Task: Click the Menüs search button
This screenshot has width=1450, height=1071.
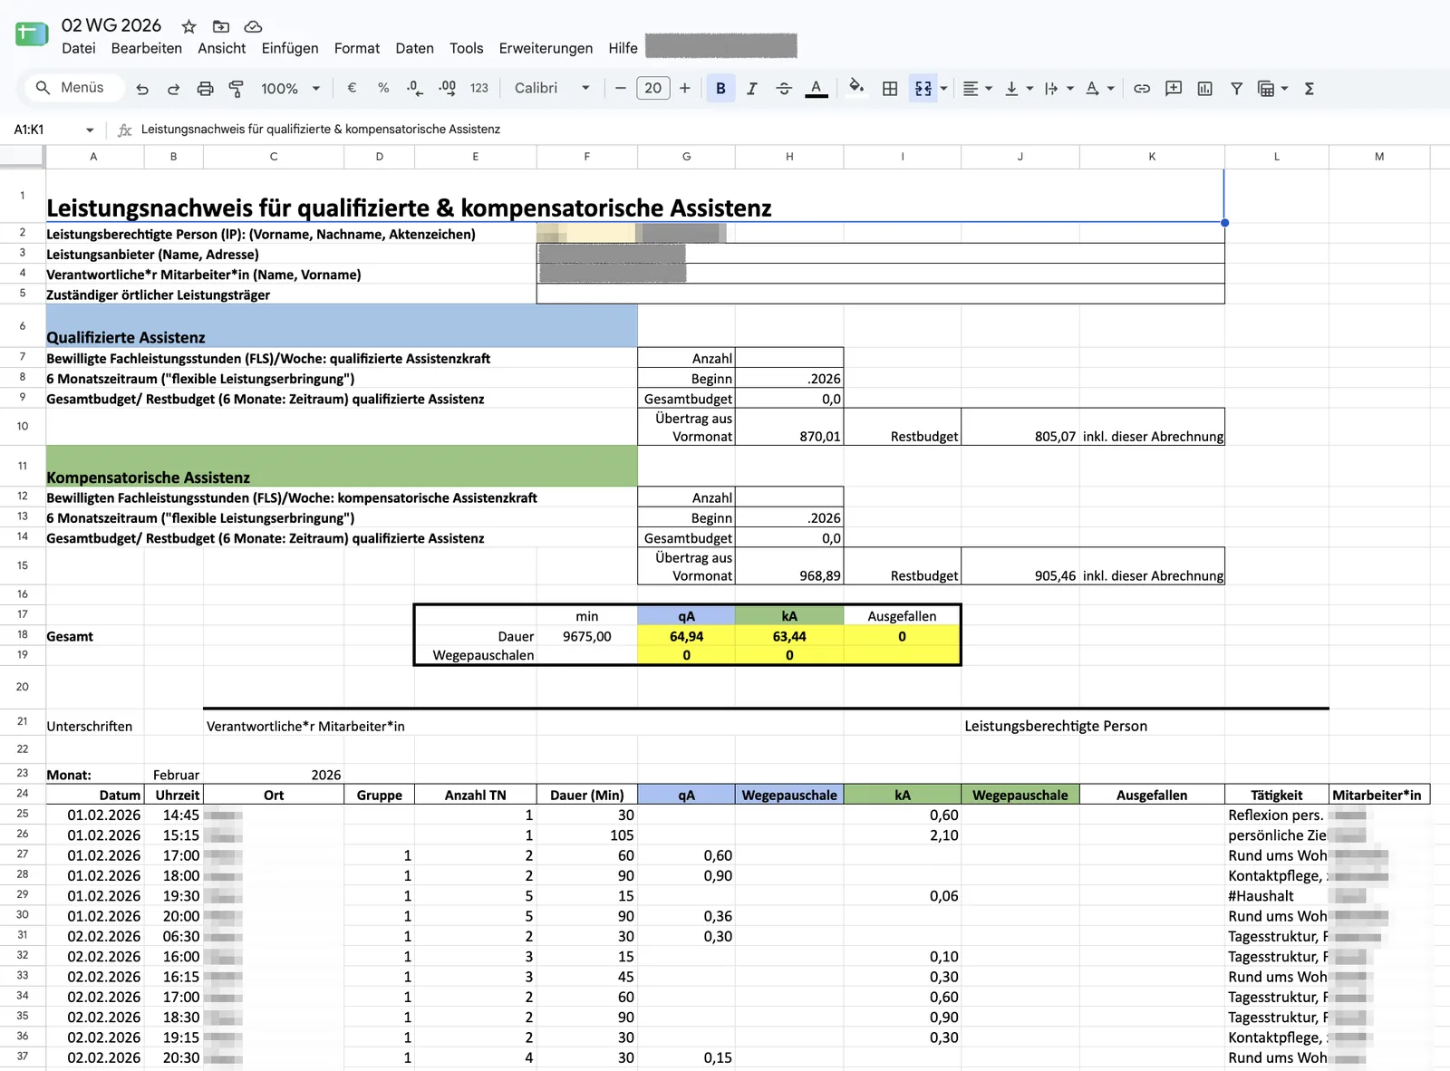Action: pyautogui.click(x=69, y=87)
